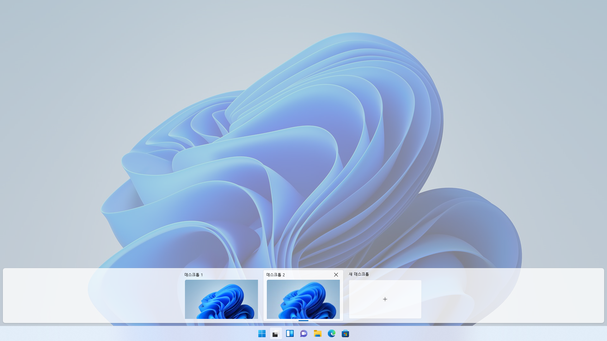Click the blue indicator under 데스크톱 2

303,320
